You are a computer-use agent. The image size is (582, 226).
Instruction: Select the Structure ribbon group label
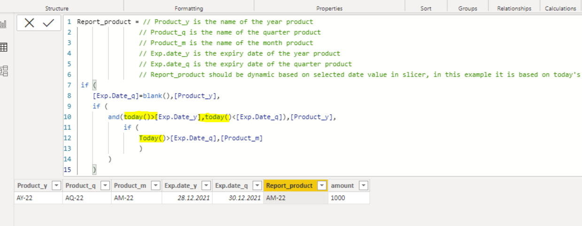tap(57, 8)
